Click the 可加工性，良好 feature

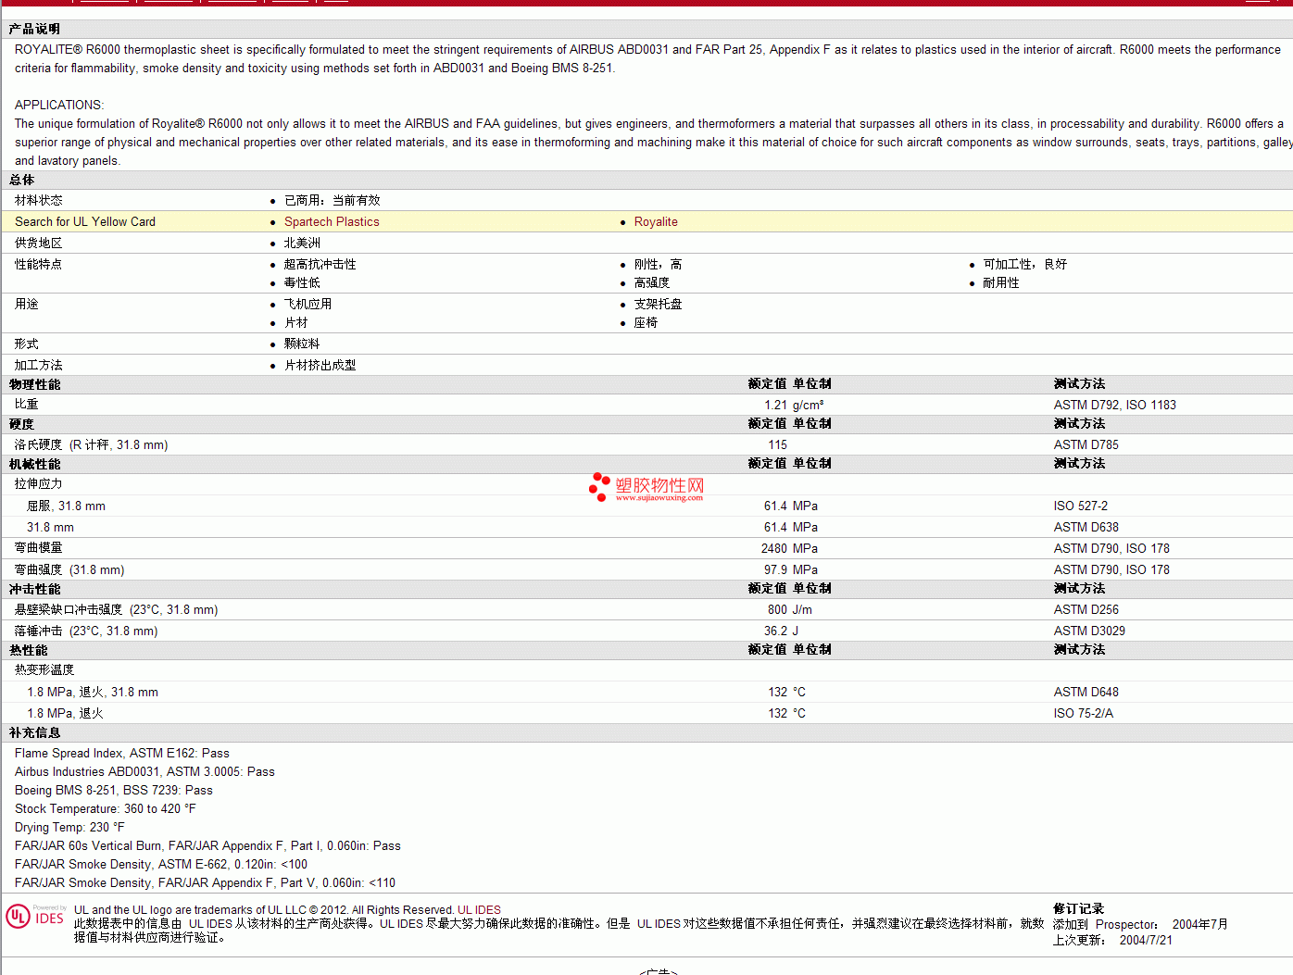coord(1025,265)
